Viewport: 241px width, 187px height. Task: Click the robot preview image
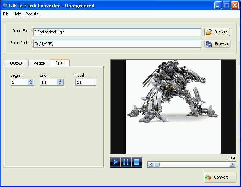(x=173, y=106)
